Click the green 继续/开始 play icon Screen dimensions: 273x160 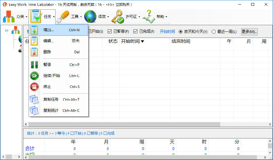34,76
